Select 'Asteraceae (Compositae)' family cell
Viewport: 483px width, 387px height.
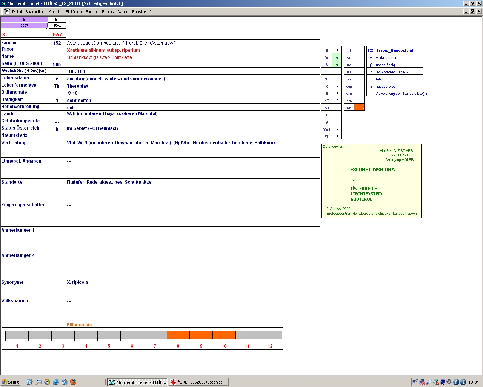[193, 43]
